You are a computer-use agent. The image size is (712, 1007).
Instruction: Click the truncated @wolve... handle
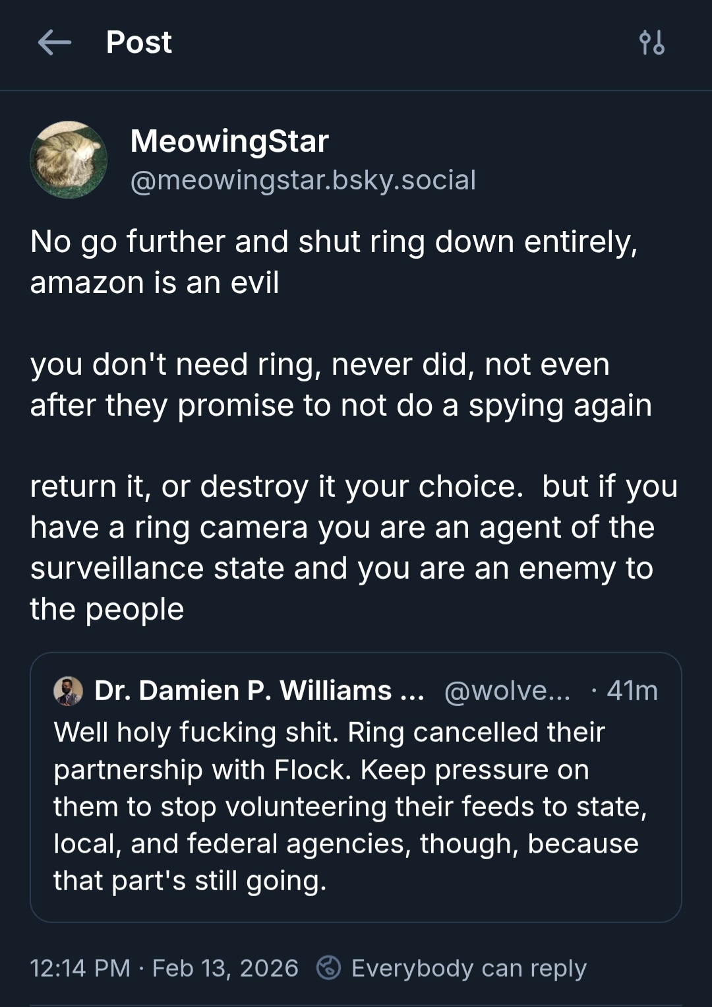click(x=507, y=691)
